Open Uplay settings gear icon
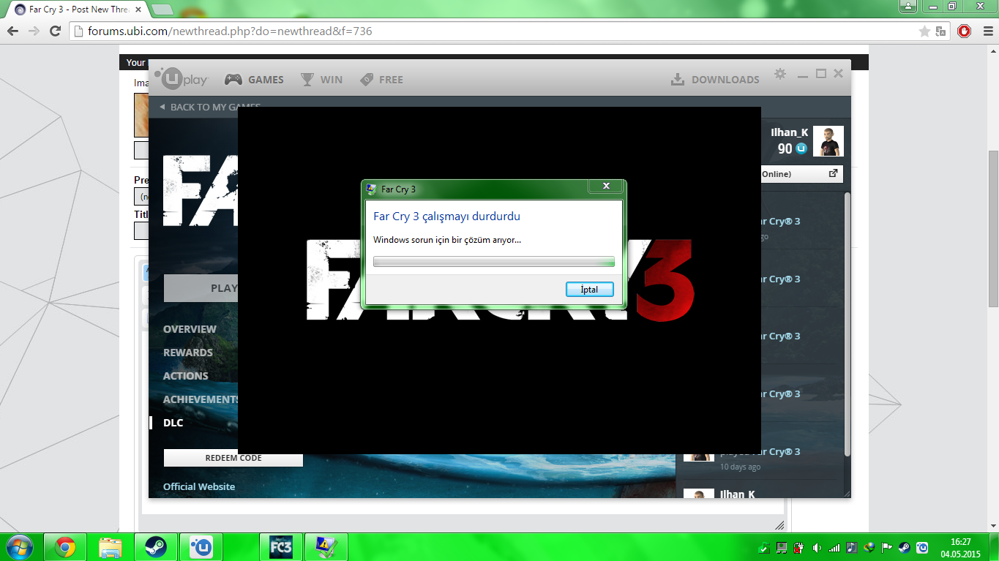 click(780, 74)
